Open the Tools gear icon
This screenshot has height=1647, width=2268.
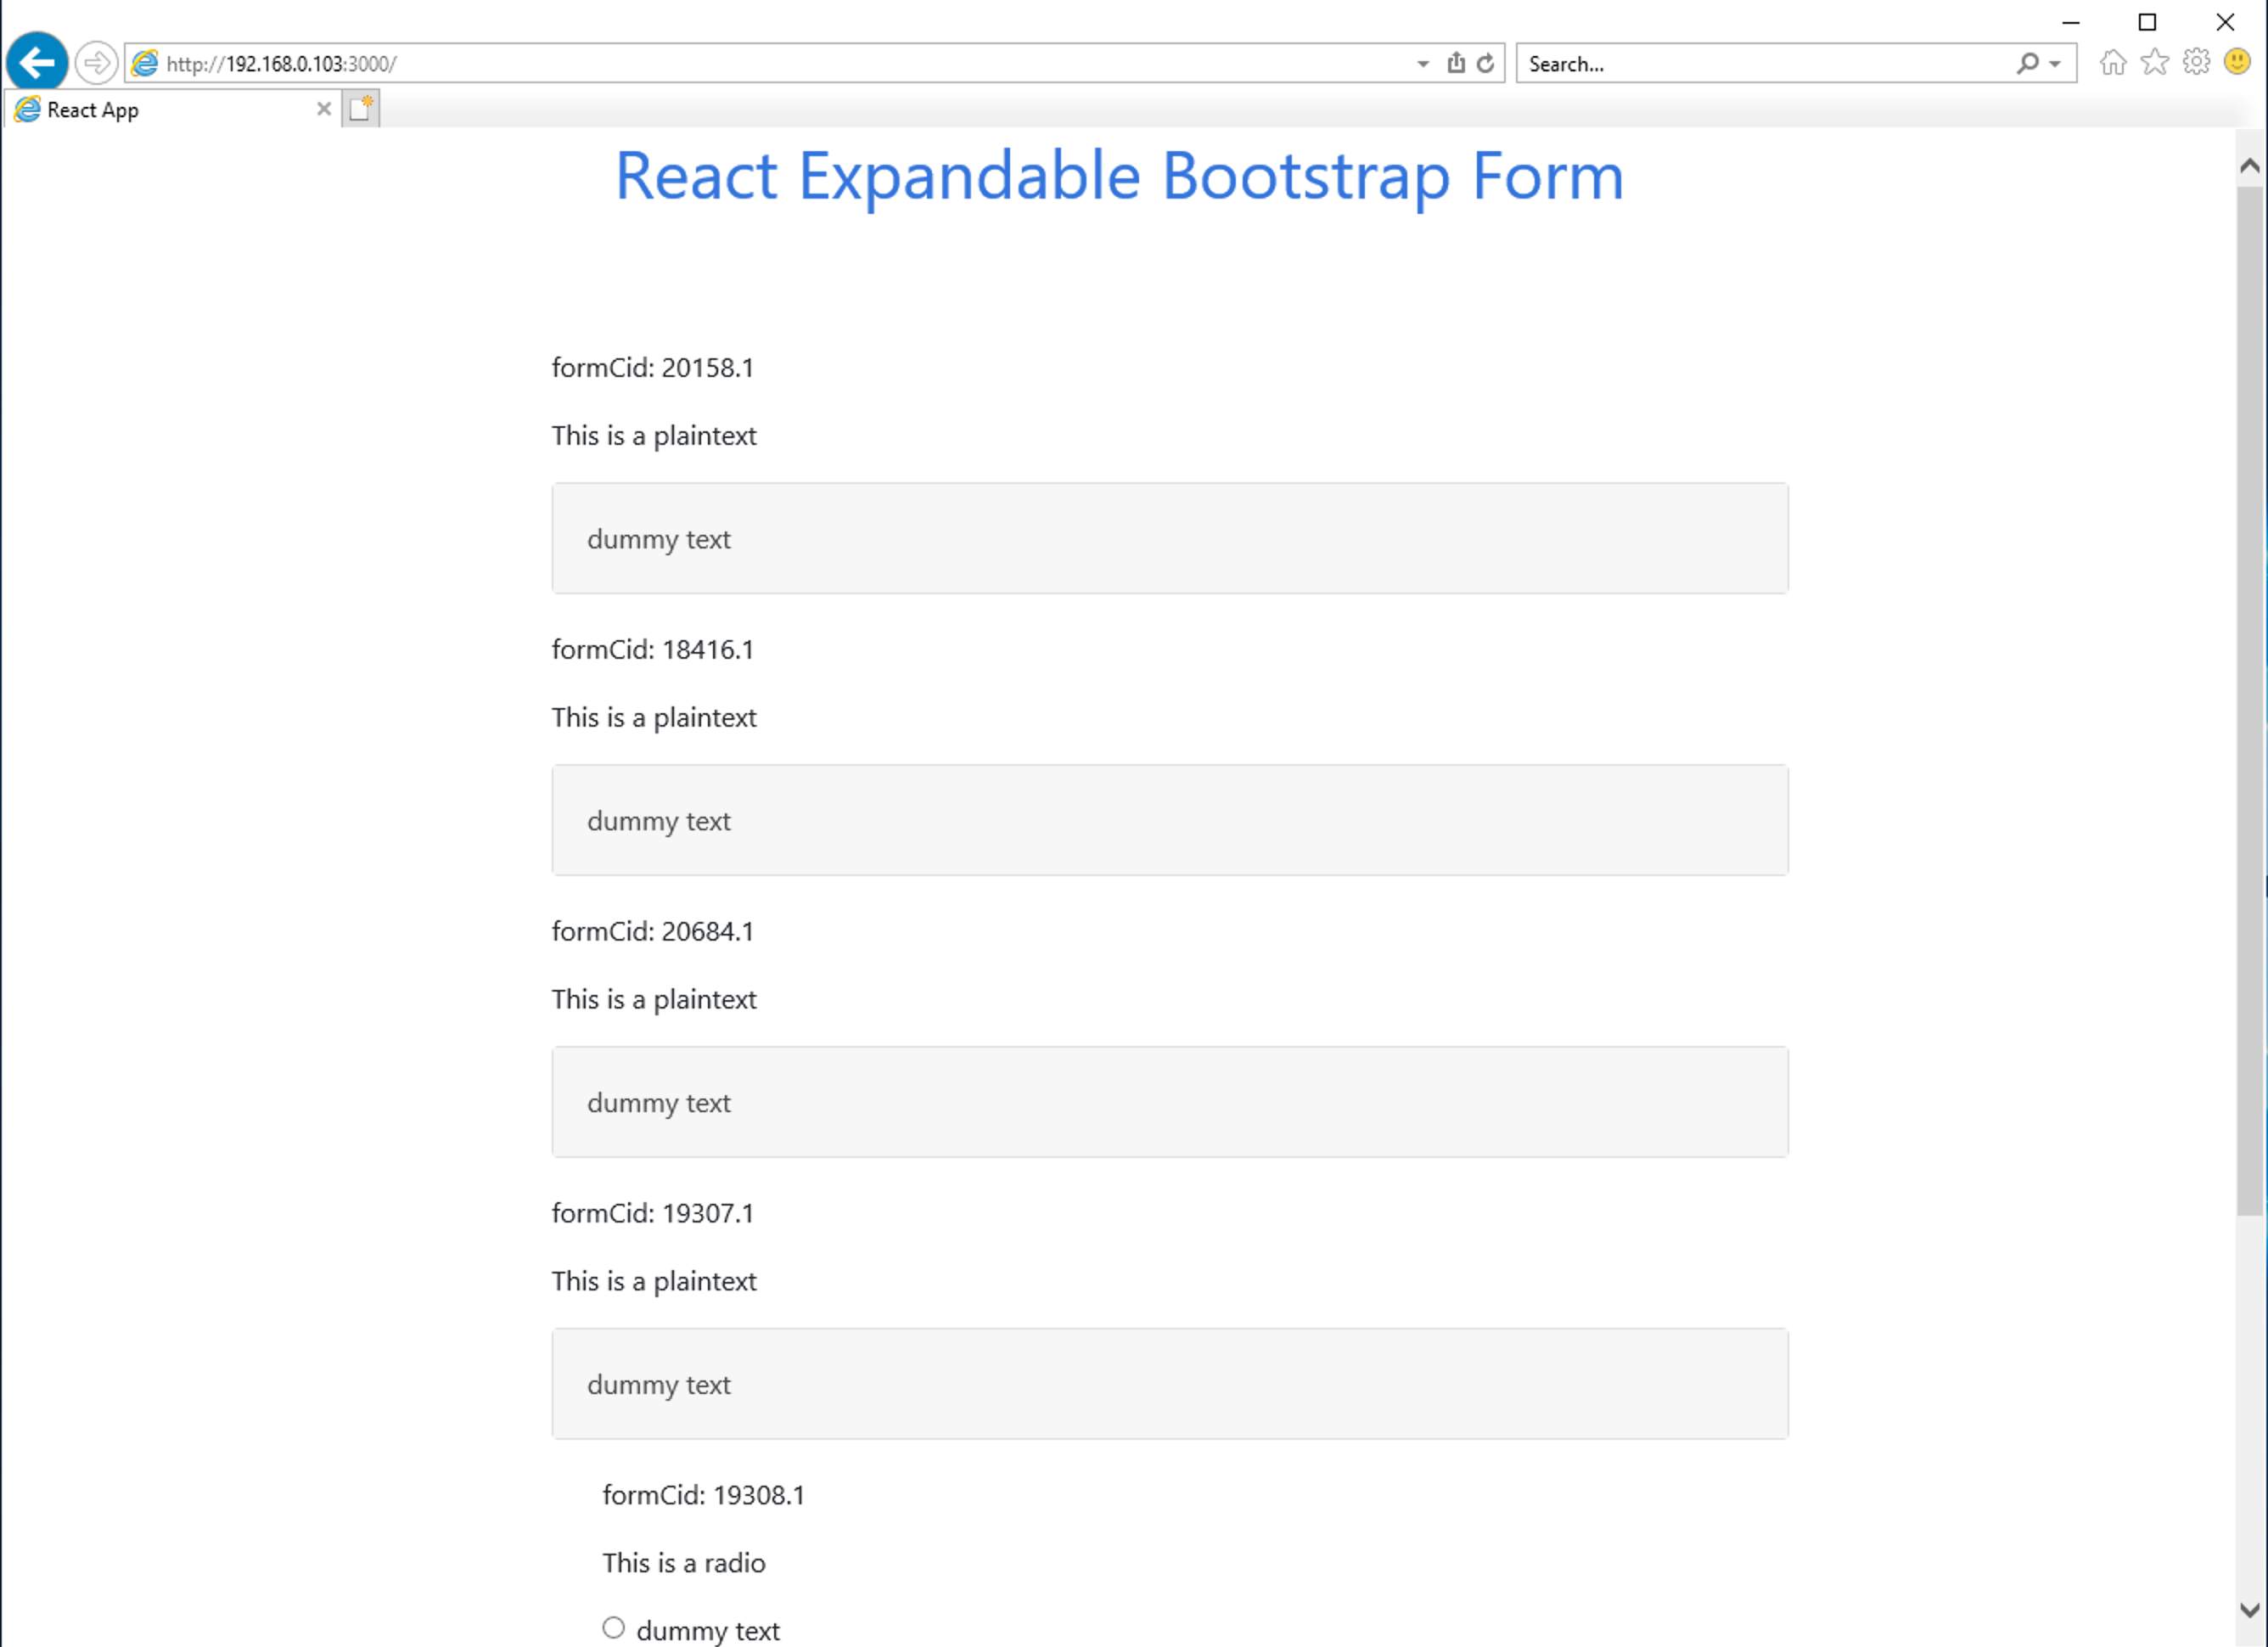click(2196, 63)
